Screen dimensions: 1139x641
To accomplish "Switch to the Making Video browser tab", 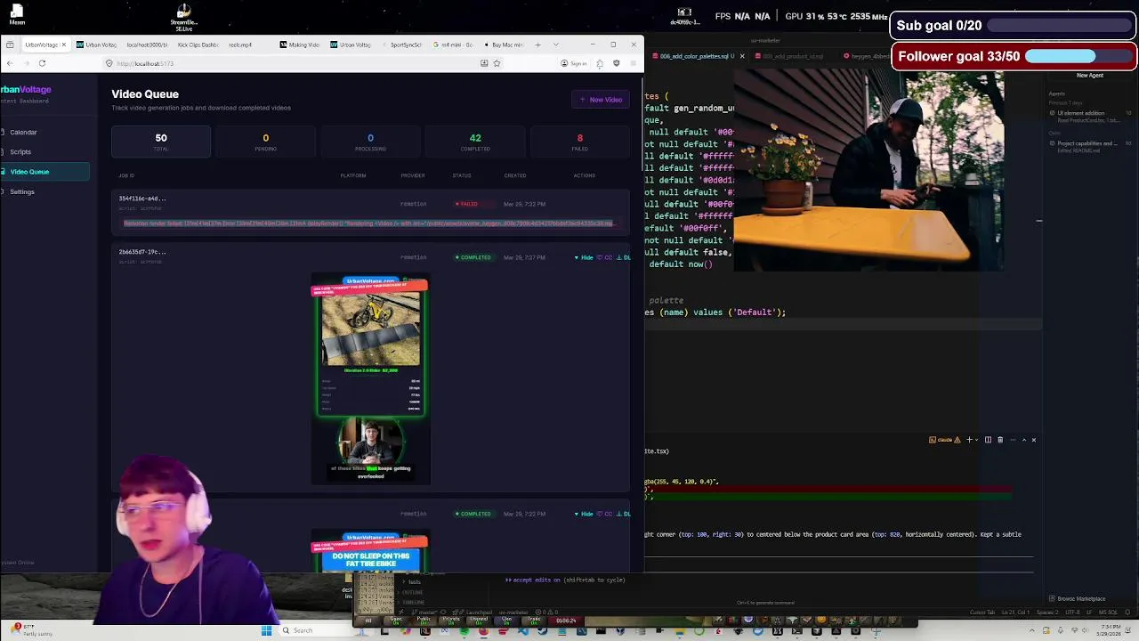I will point(300,45).
